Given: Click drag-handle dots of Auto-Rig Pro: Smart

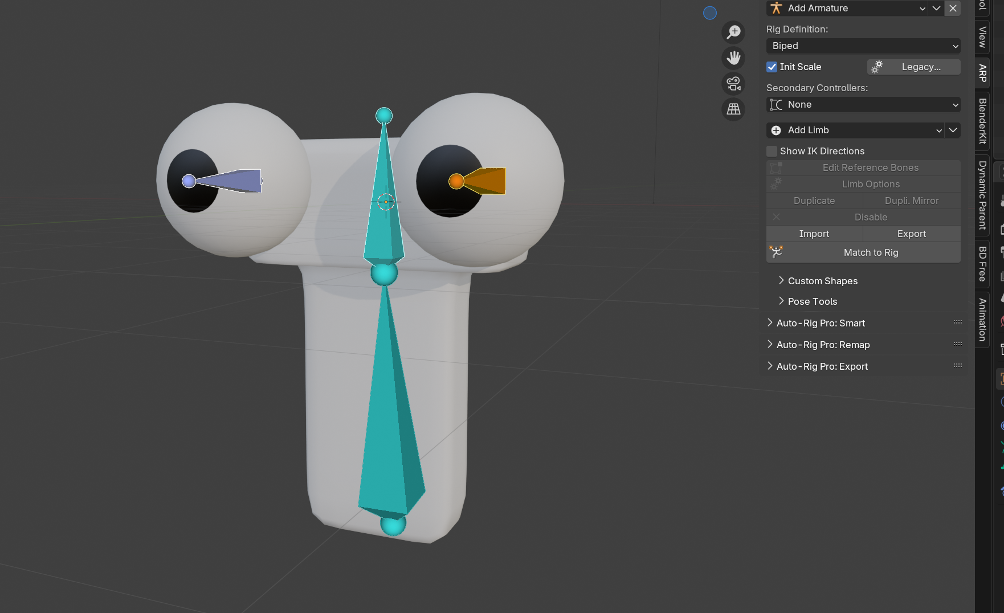Looking at the screenshot, I should point(958,322).
